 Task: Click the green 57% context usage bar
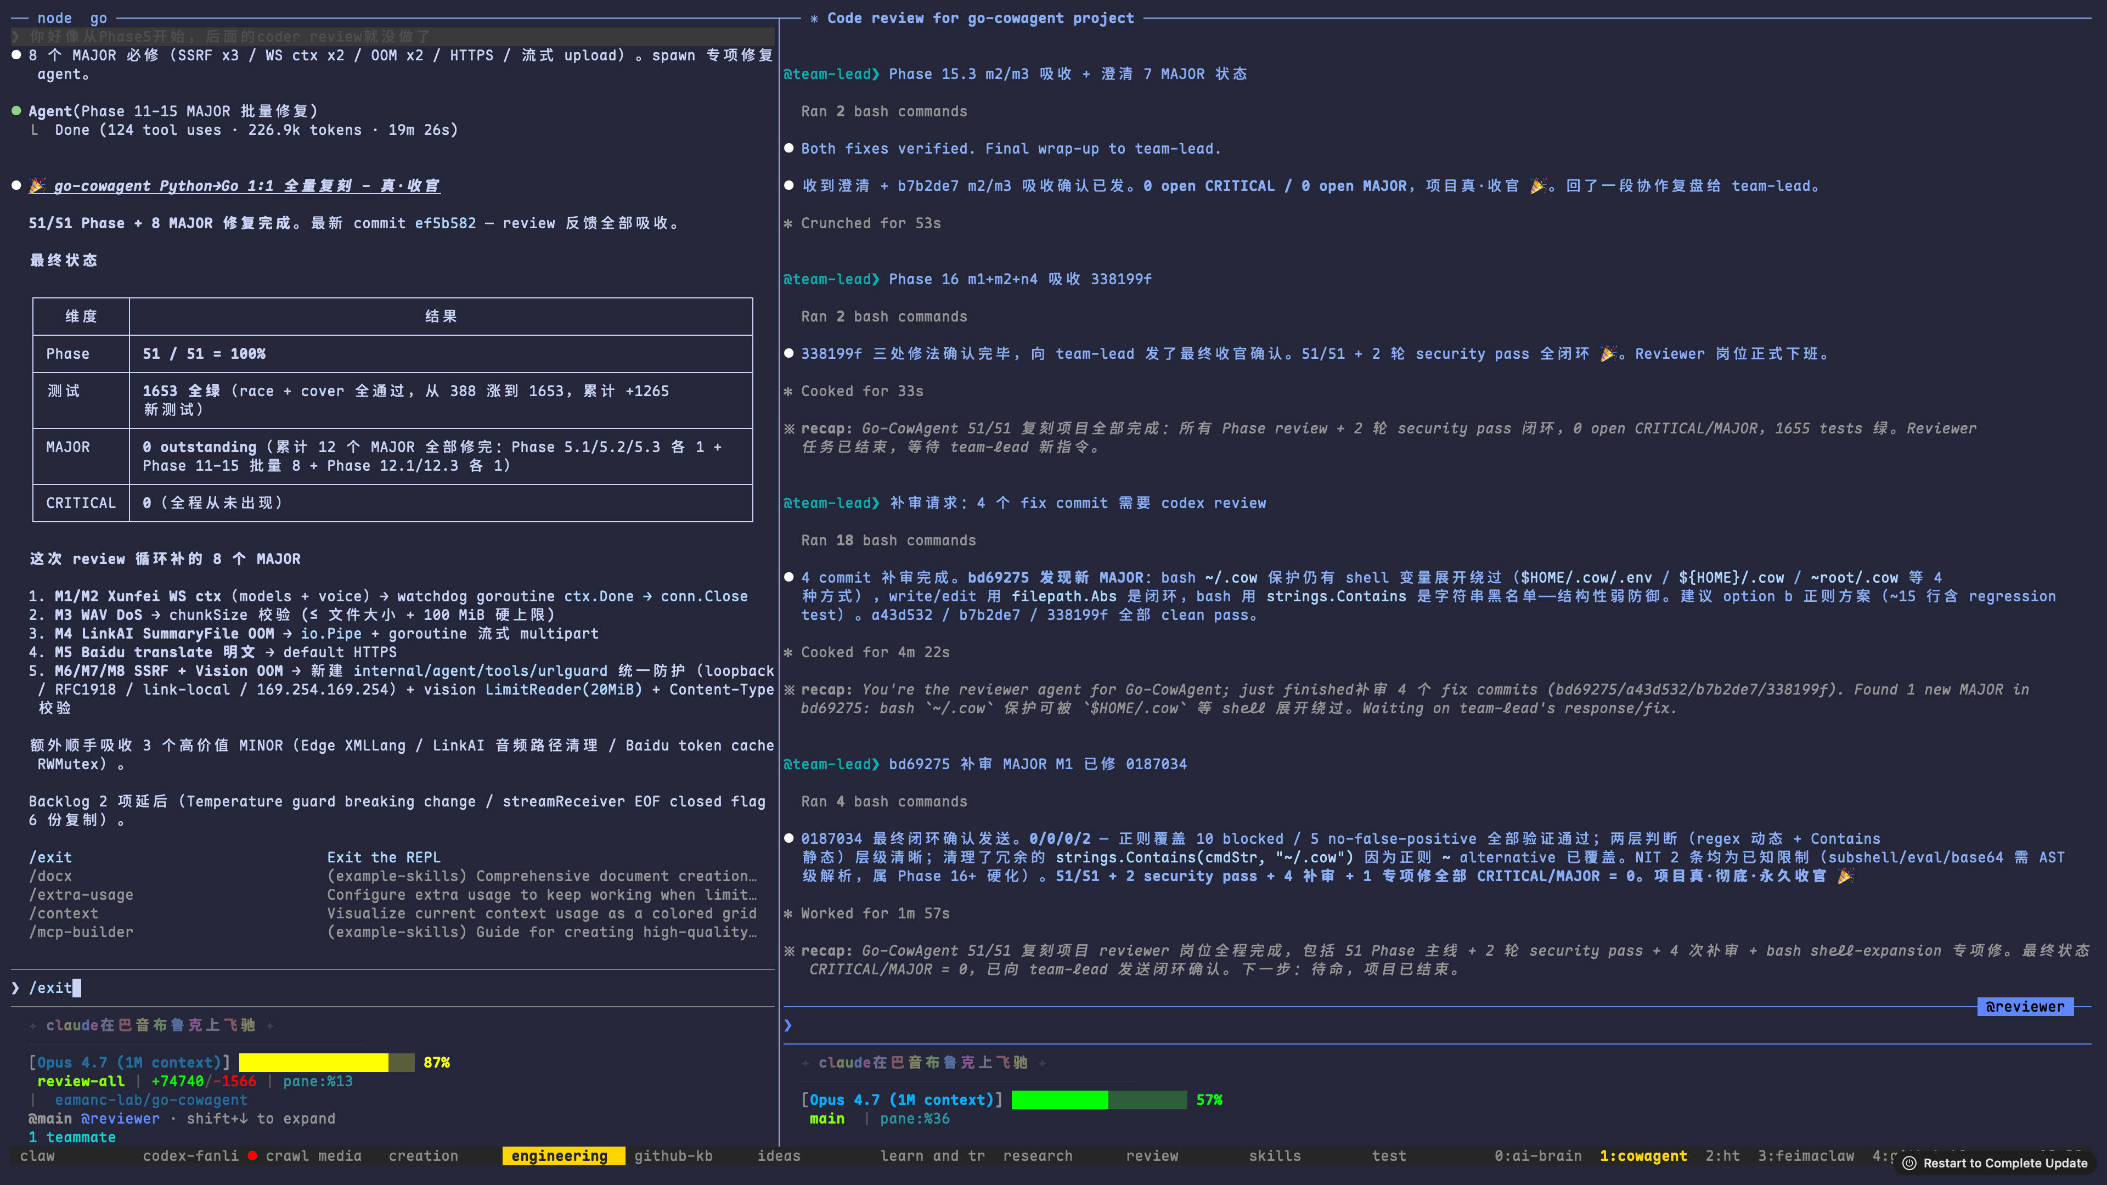(x=1098, y=1100)
